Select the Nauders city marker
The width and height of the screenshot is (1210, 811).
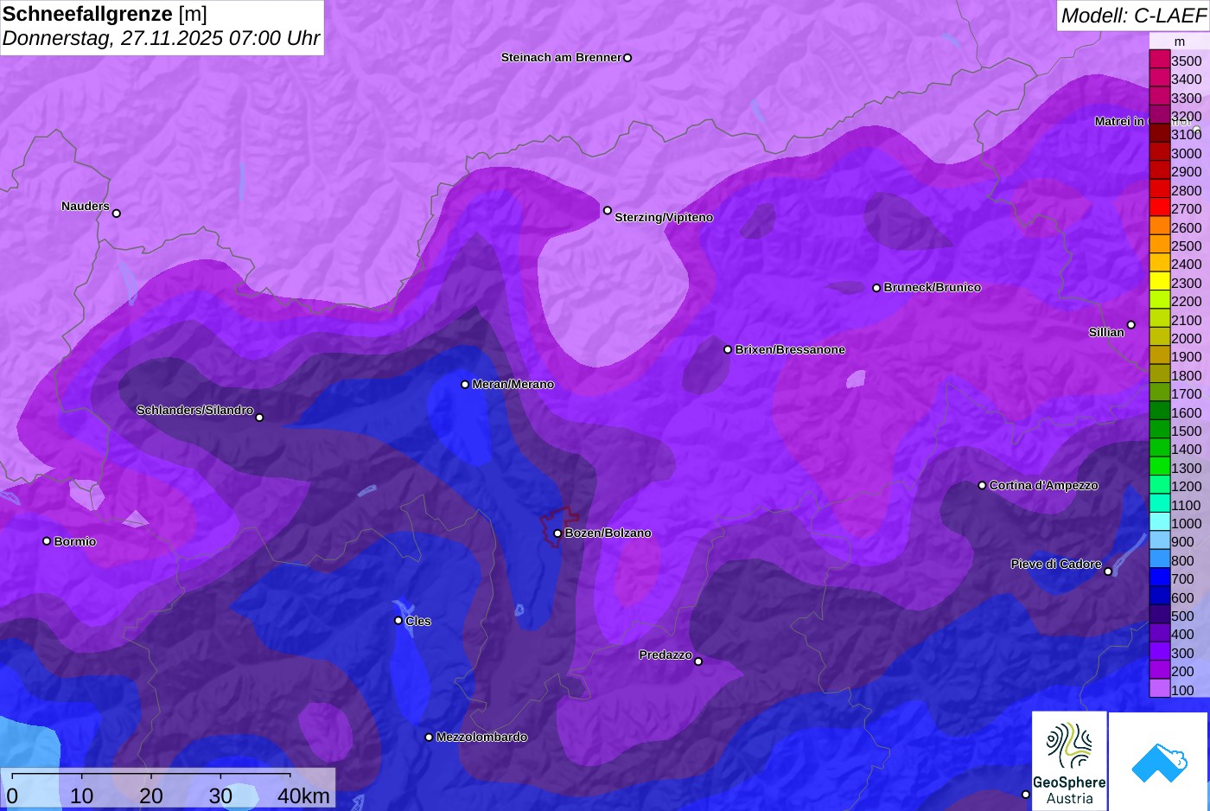point(117,214)
